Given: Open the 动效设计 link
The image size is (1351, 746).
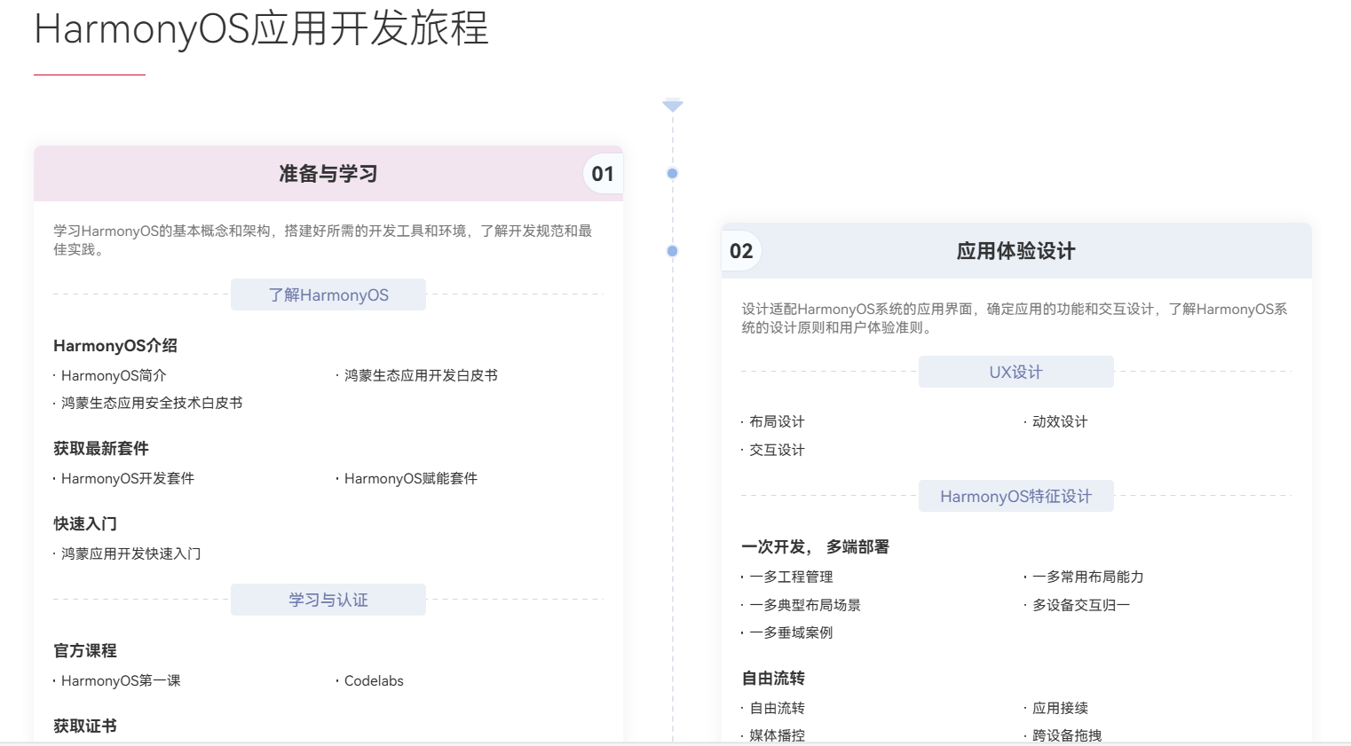Looking at the screenshot, I should [x=1060, y=422].
